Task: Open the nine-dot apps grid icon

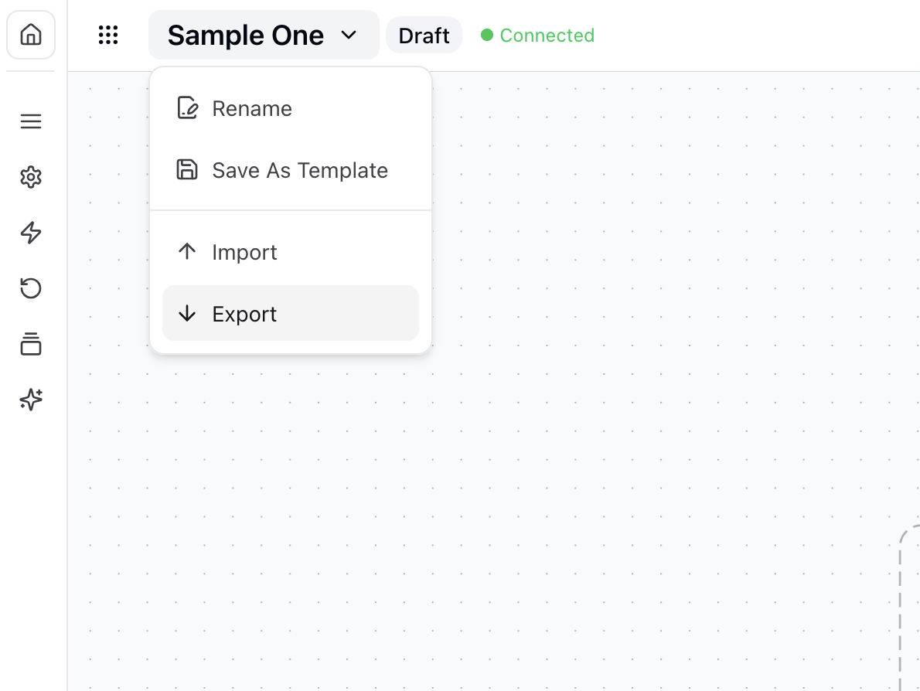Action: tap(108, 36)
